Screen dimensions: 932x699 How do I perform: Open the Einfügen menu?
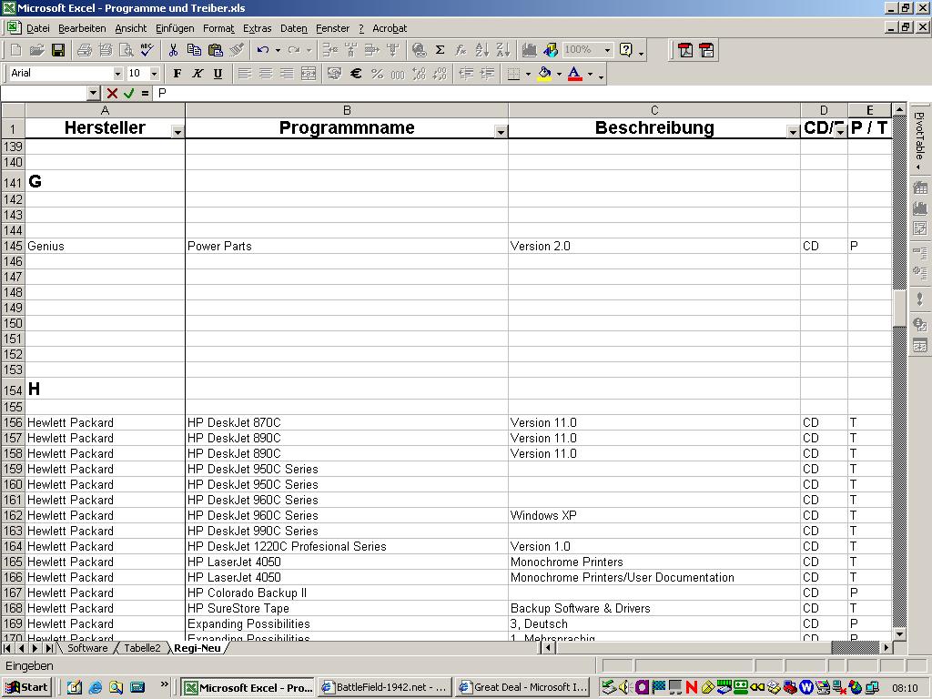tap(175, 28)
